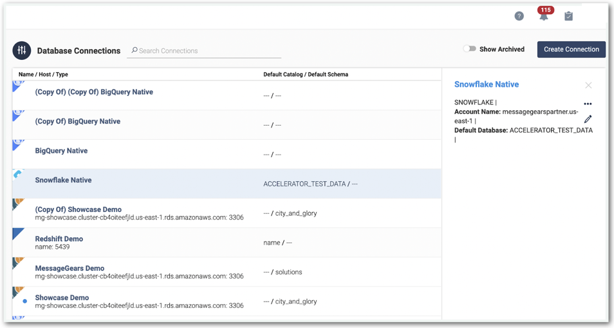Image resolution: width=614 pixels, height=328 pixels.
Task: Click the (Copy Of) Showcase Demo row icon
Action: click(18, 204)
